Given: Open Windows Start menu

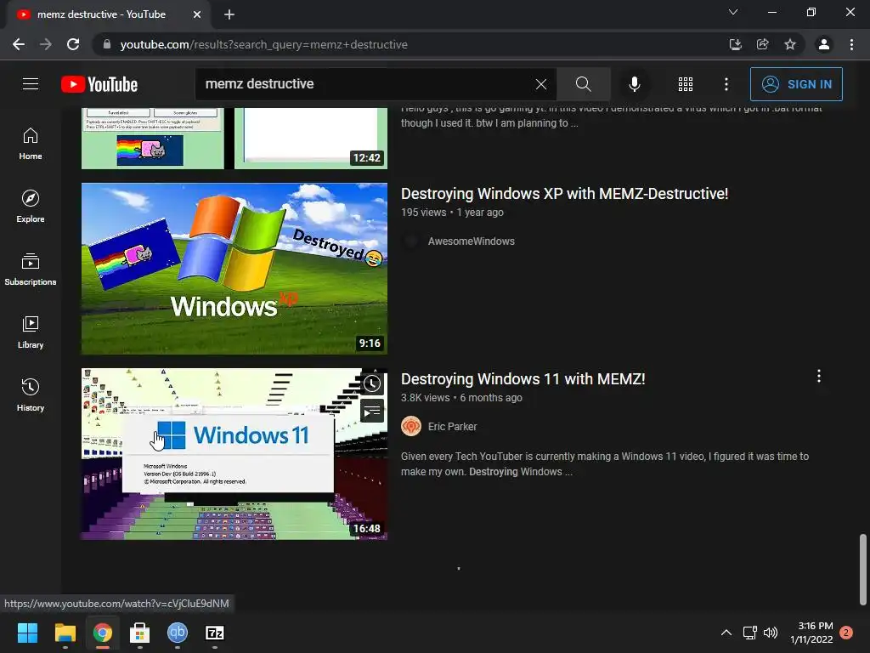Looking at the screenshot, I should [27, 633].
